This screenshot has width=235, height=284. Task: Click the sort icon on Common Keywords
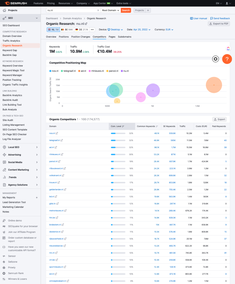pyautogui.click(x=157, y=126)
